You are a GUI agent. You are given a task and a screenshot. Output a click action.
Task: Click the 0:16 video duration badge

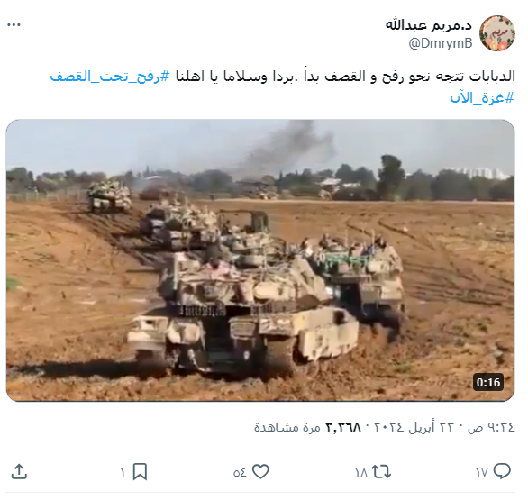488,383
